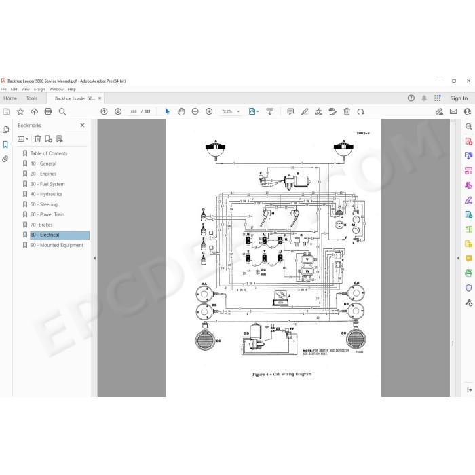
Task: Jump to the 20 - Engines bookmark
Action: click(x=43, y=174)
